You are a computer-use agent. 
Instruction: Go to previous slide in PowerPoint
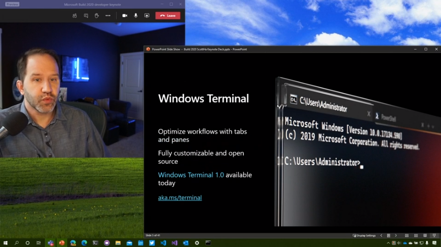pyautogui.click(x=381, y=235)
